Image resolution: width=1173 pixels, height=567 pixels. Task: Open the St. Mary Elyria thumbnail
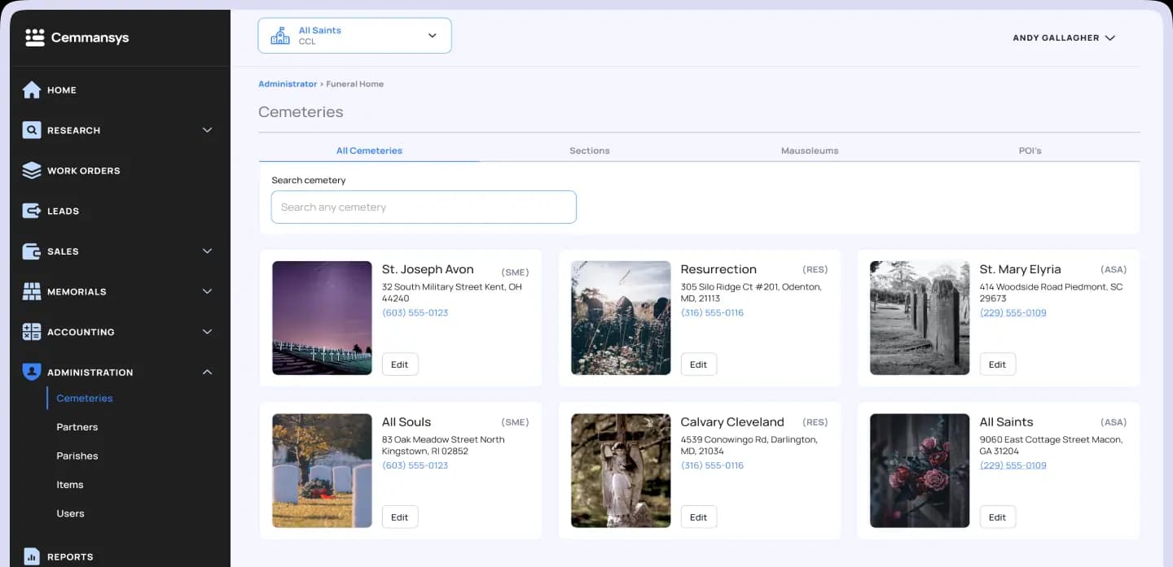[x=920, y=318]
